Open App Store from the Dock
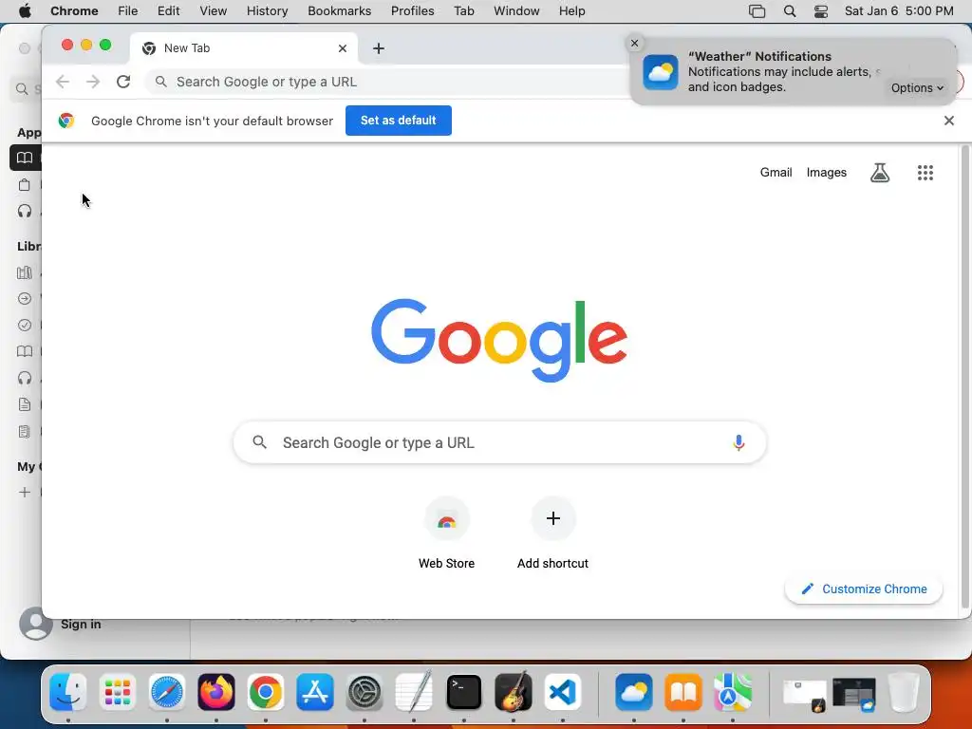 coord(315,692)
